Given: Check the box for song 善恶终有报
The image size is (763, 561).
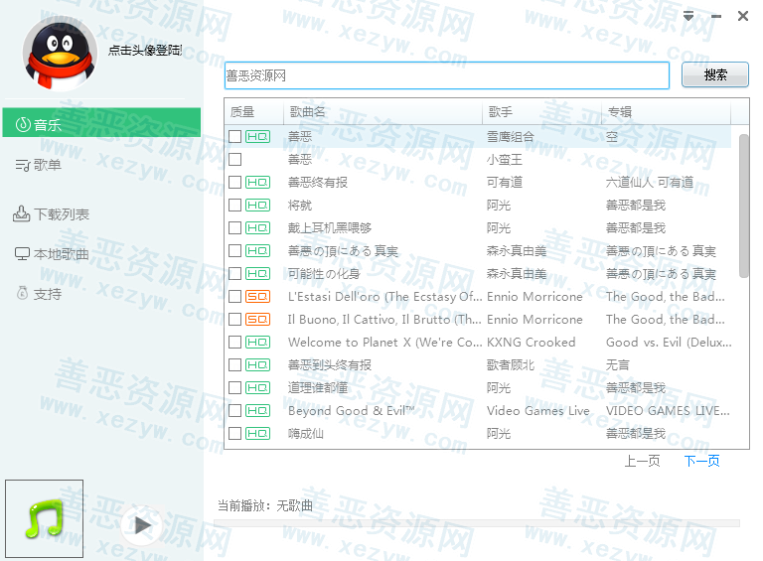Looking at the screenshot, I should [235, 183].
